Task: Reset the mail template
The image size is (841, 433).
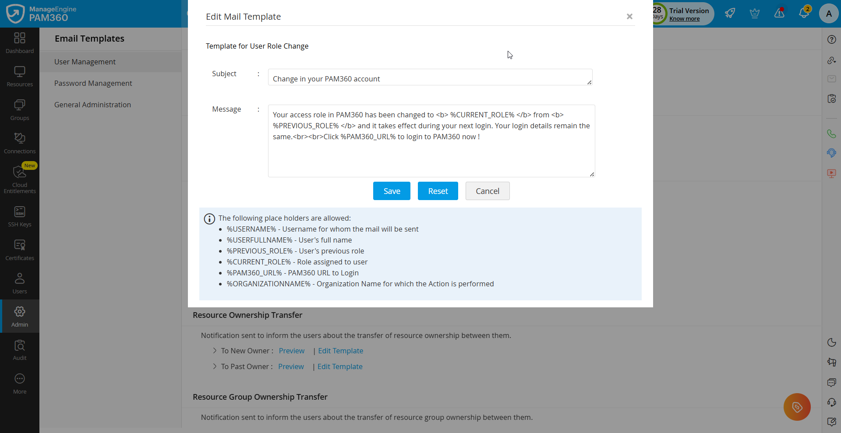Action: click(x=438, y=191)
